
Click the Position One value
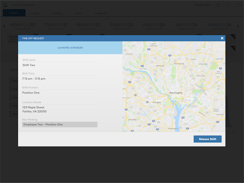(31, 93)
